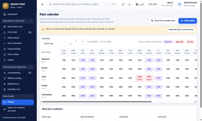202x121 pixels.
Task: Click Deluxe 16M cell on Wed 7 Oct
Action: pyautogui.click(x=73, y=69)
